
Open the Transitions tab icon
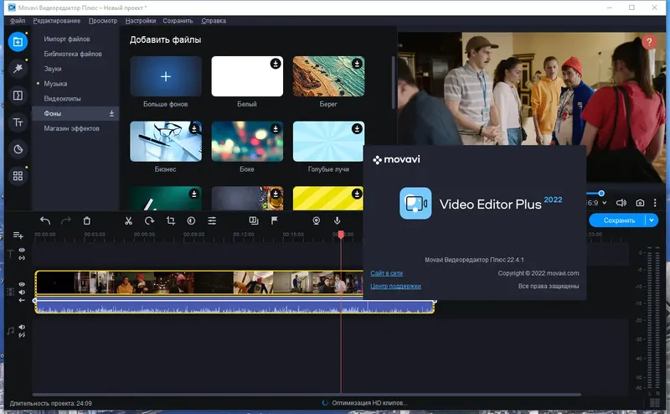point(18,96)
